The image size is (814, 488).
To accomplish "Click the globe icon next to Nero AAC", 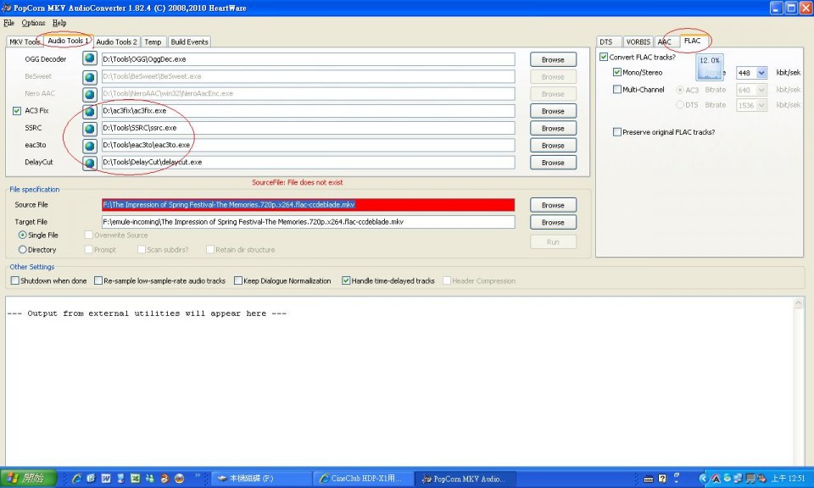I will [90, 93].
